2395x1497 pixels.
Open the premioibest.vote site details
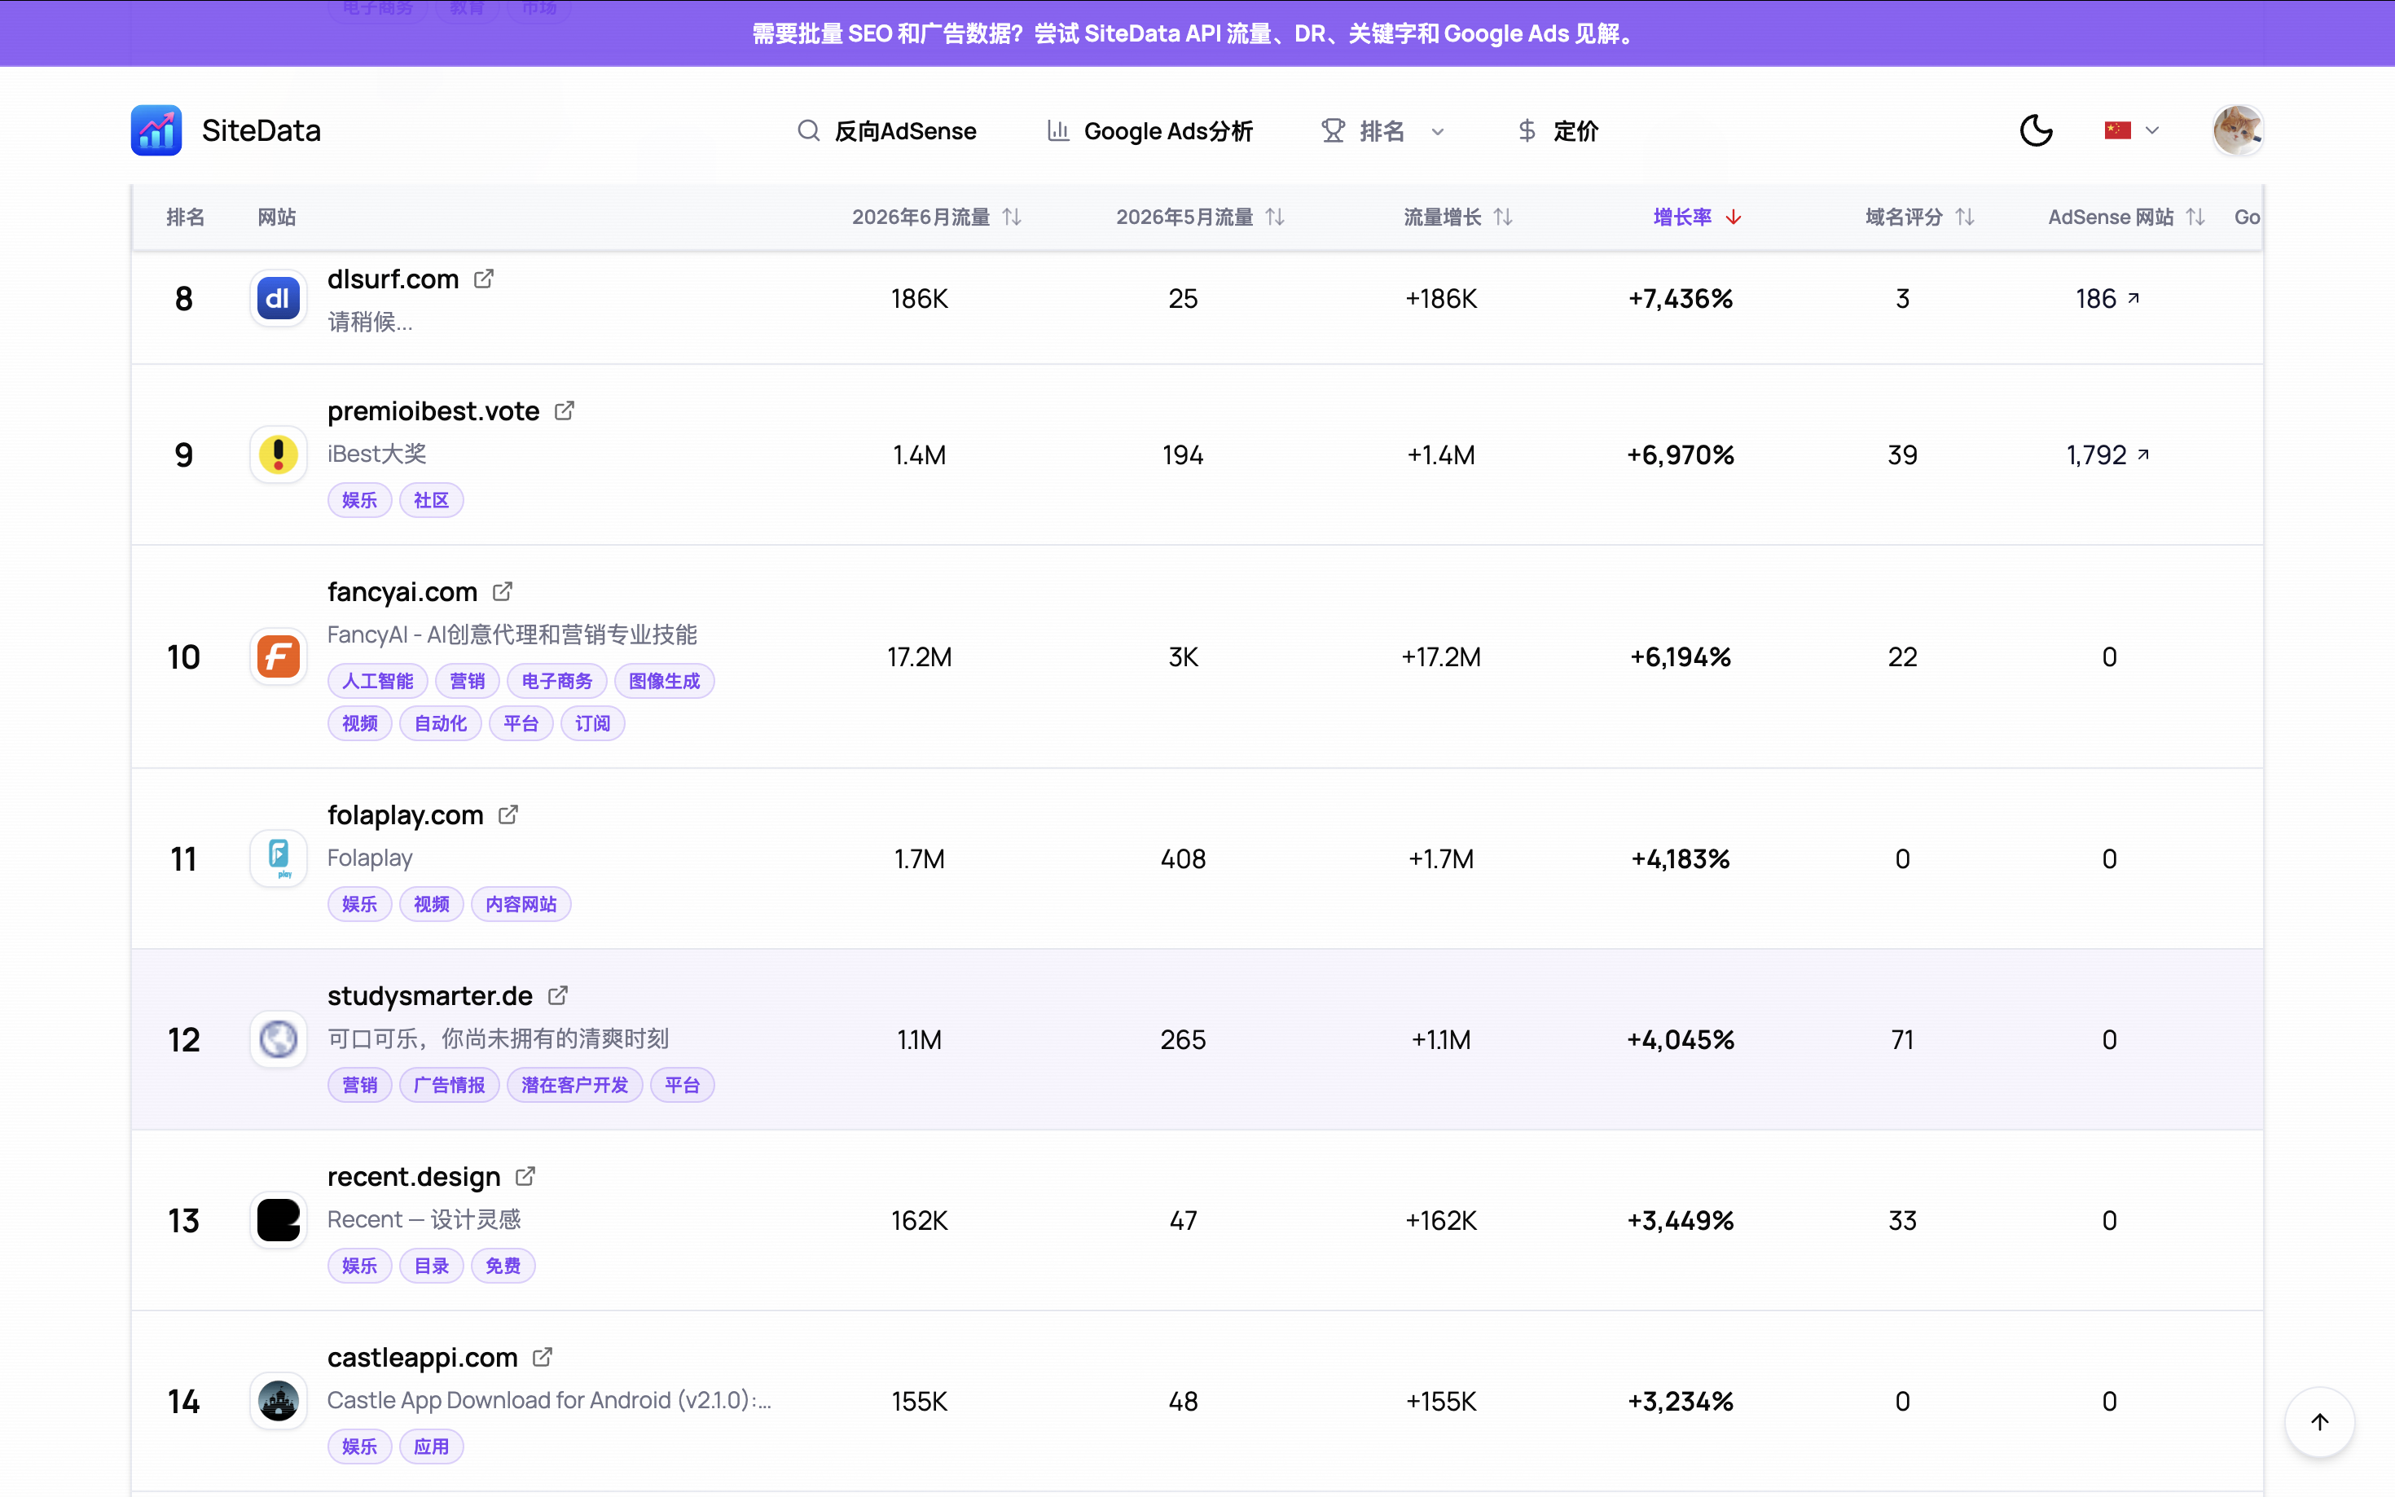[x=433, y=410]
